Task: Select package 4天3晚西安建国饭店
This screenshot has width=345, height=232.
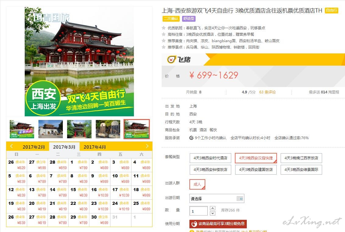Action: (256, 170)
